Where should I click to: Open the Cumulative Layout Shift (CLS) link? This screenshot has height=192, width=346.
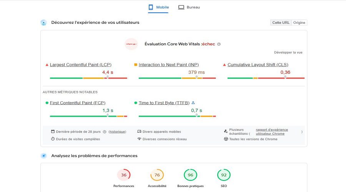258,65
